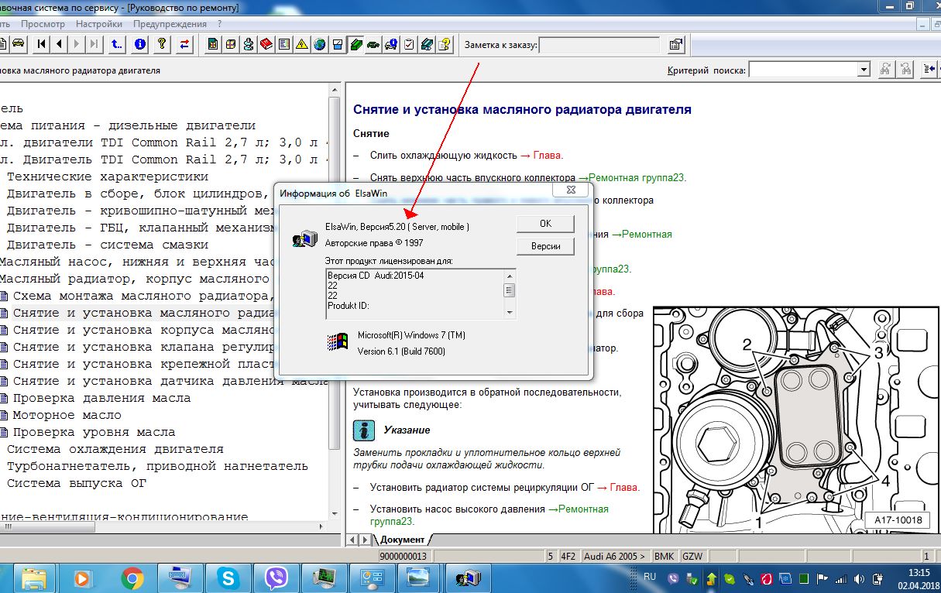The height and width of the screenshot is (593, 941).
Task: Click the Заметка к заказу input field
Action: tap(599, 45)
